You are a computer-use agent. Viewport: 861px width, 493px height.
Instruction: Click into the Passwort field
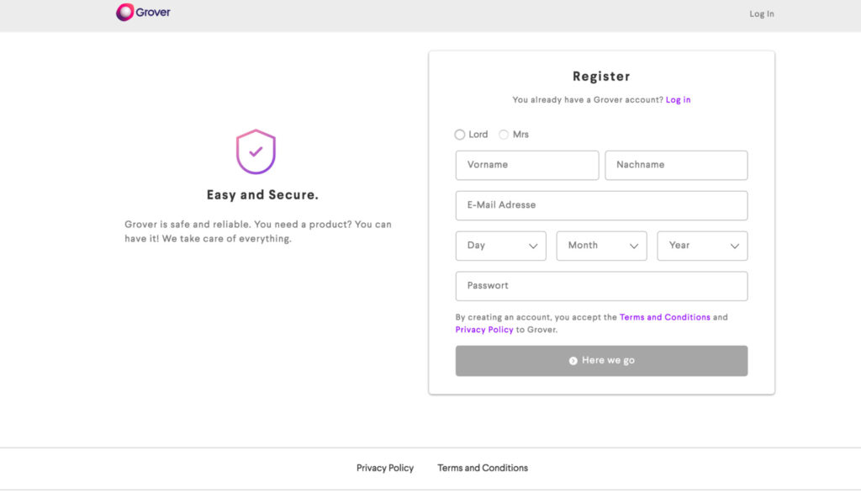tap(601, 286)
